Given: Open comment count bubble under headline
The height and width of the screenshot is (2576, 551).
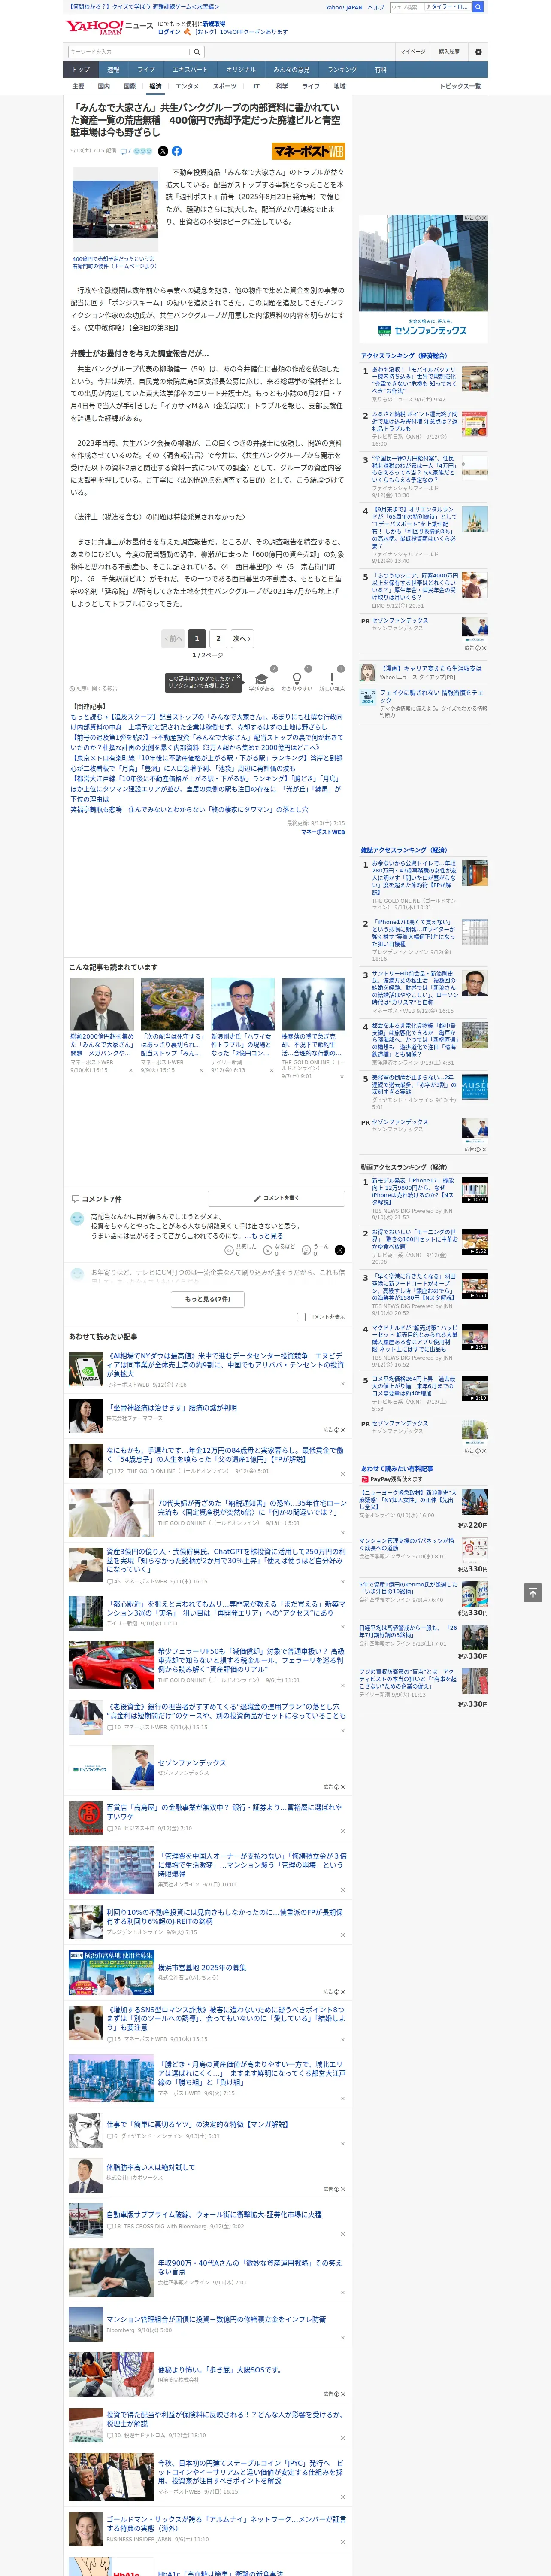Looking at the screenshot, I should (126, 151).
